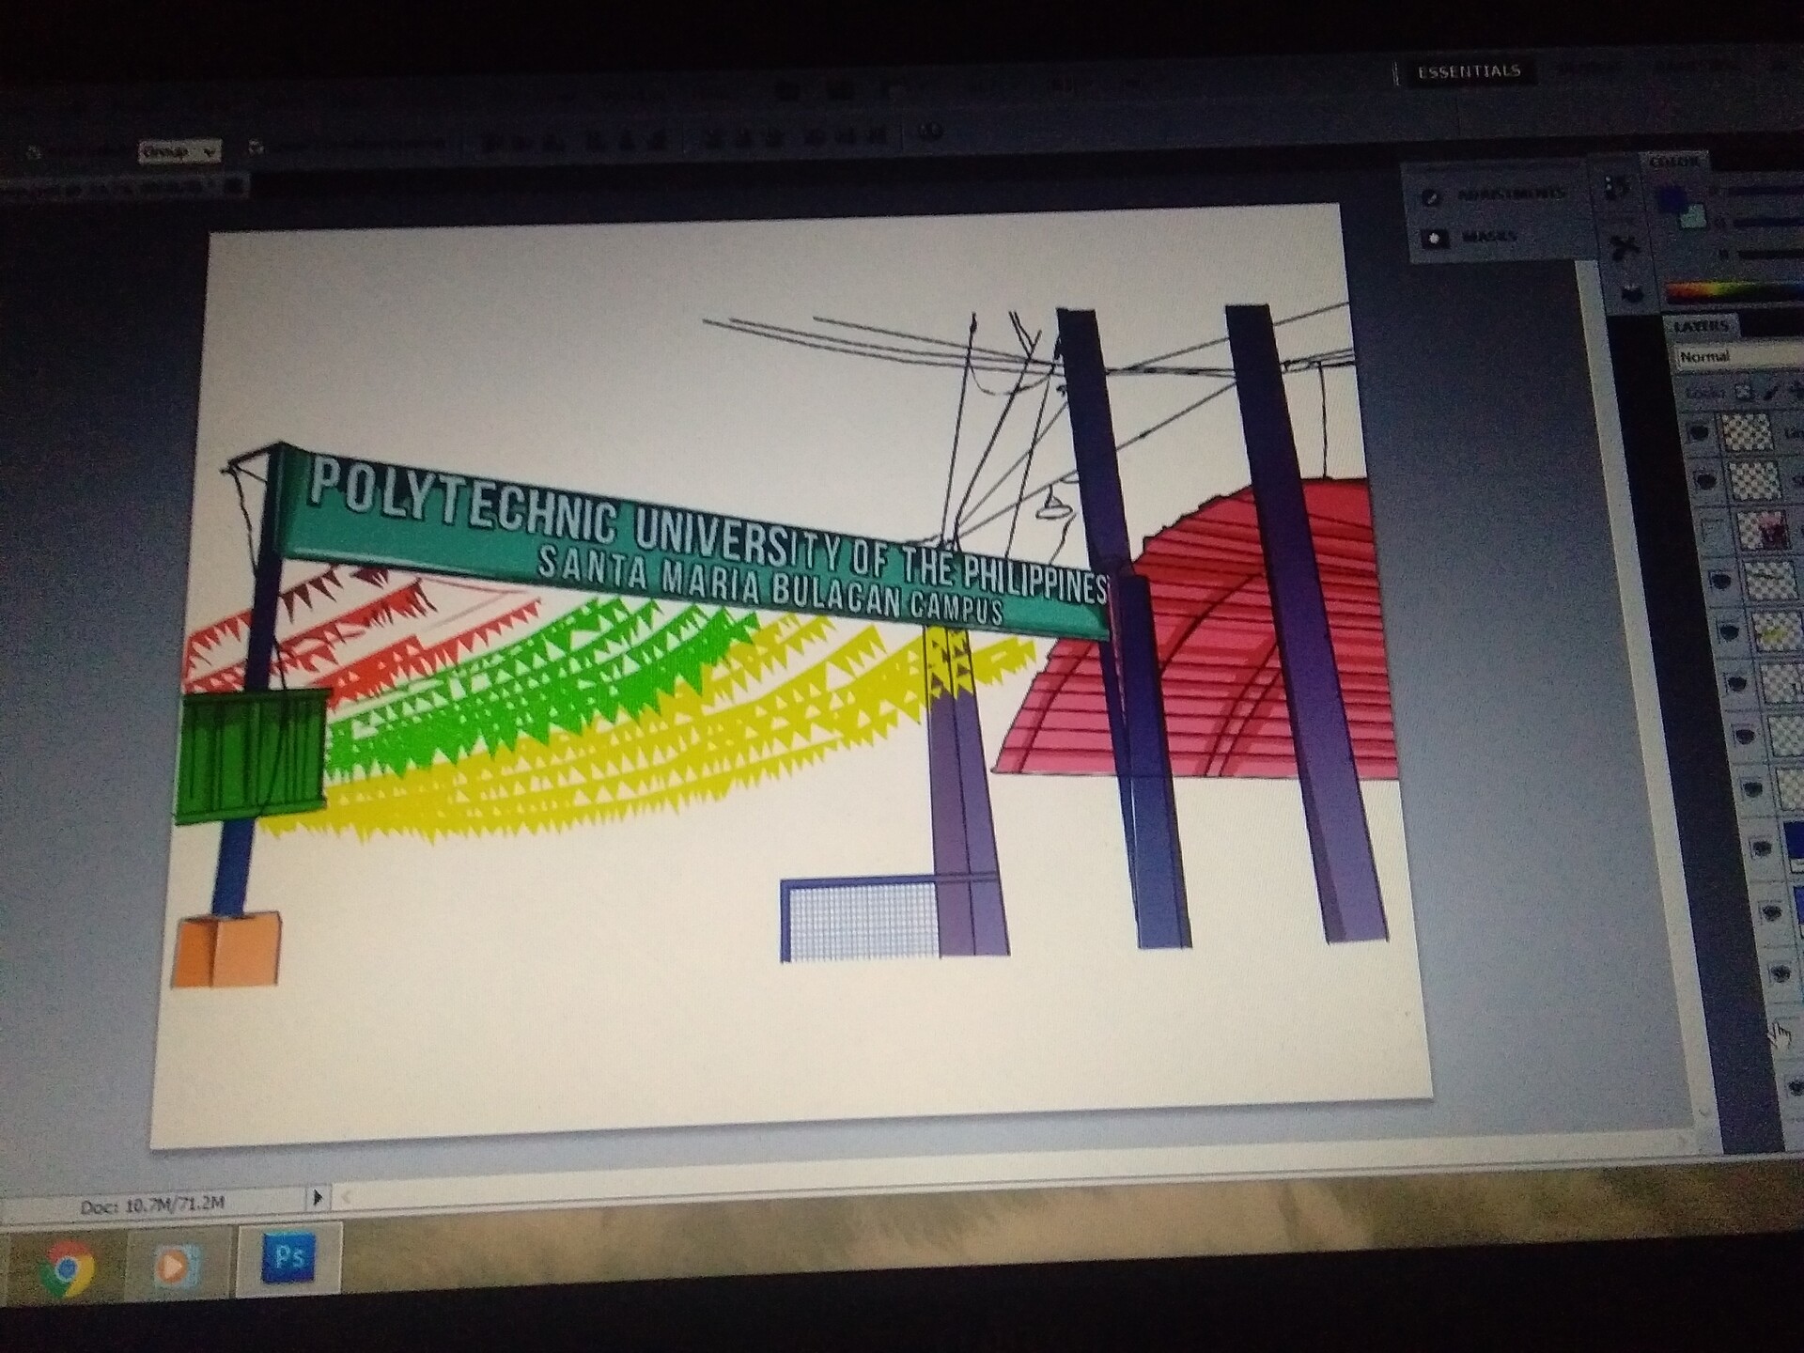1804x1353 pixels.
Task: Click lock image pixels brush icon
Action: (x=1771, y=392)
